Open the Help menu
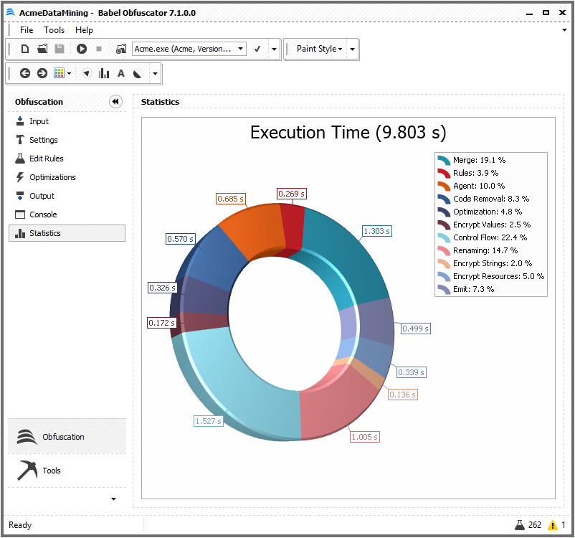The image size is (575, 538). click(x=84, y=30)
